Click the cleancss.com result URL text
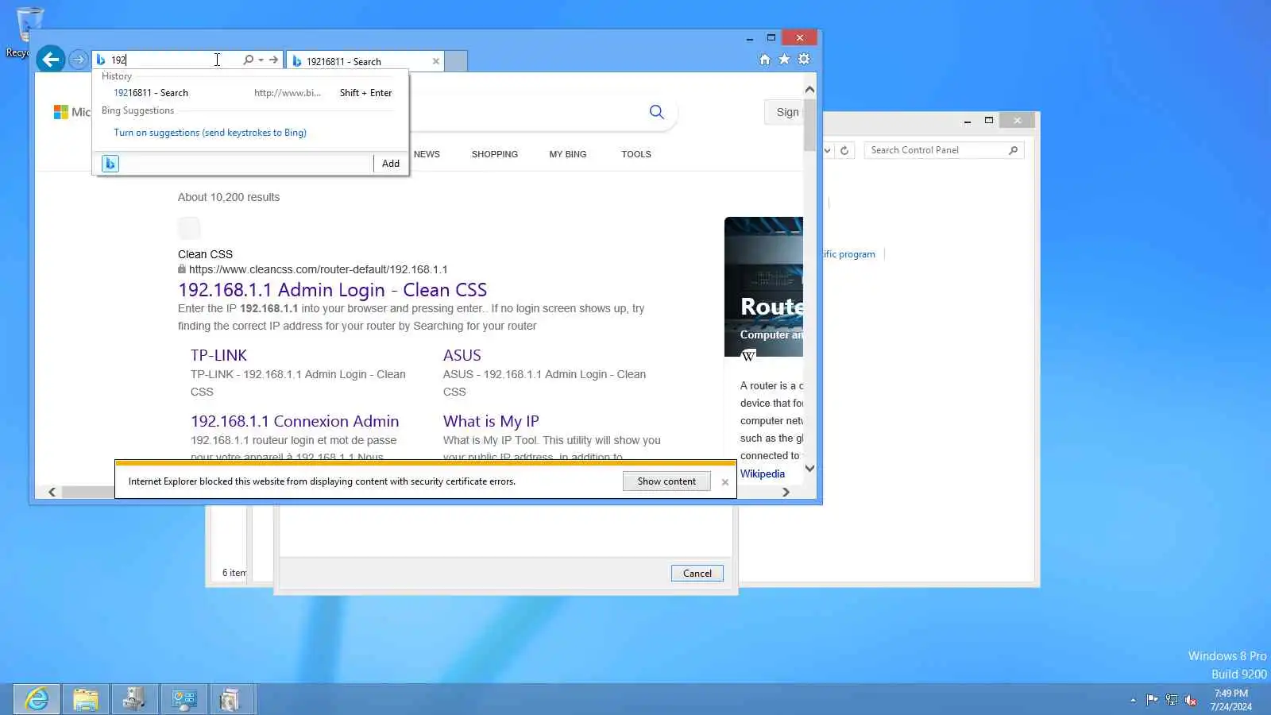Viewport: 1271px width, 715px height. 318,269
